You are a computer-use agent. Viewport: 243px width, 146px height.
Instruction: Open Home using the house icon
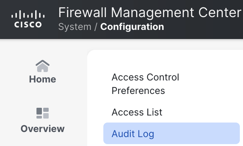(x=42, y=66)
